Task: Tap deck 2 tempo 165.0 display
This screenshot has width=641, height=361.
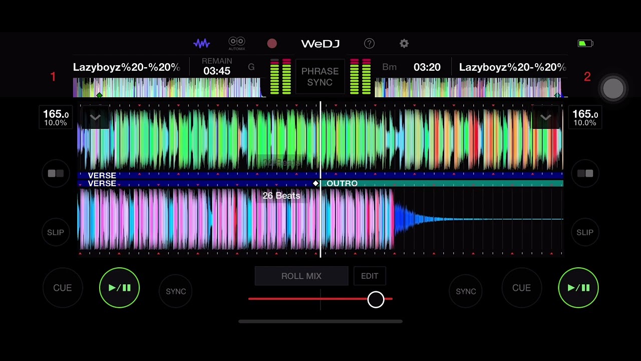Action: pyautogui.click(x=585, y=117)
